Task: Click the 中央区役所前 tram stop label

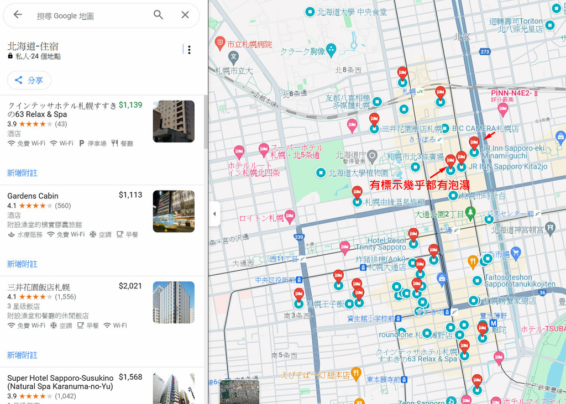Action: (275, 280)
